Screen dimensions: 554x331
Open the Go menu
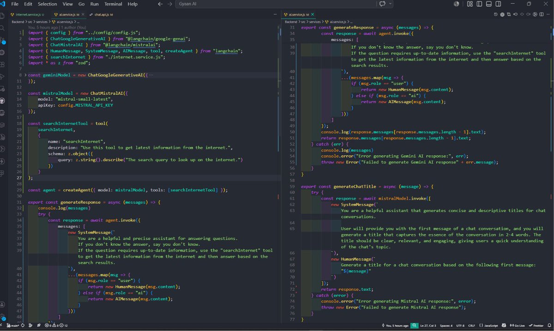(x=82, y=4)
